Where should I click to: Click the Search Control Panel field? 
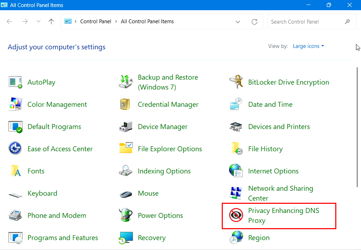[x=305, y=22]
